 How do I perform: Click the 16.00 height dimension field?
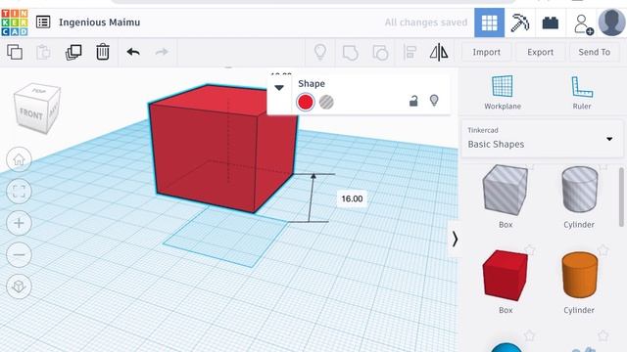click(x=352, y=198)
